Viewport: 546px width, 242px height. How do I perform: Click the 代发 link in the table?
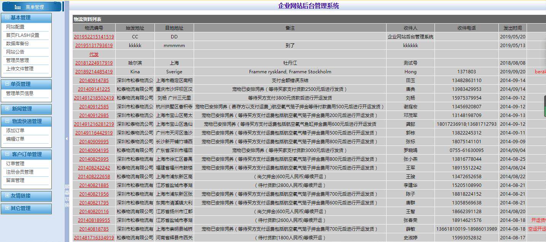(x=94, y=54)
